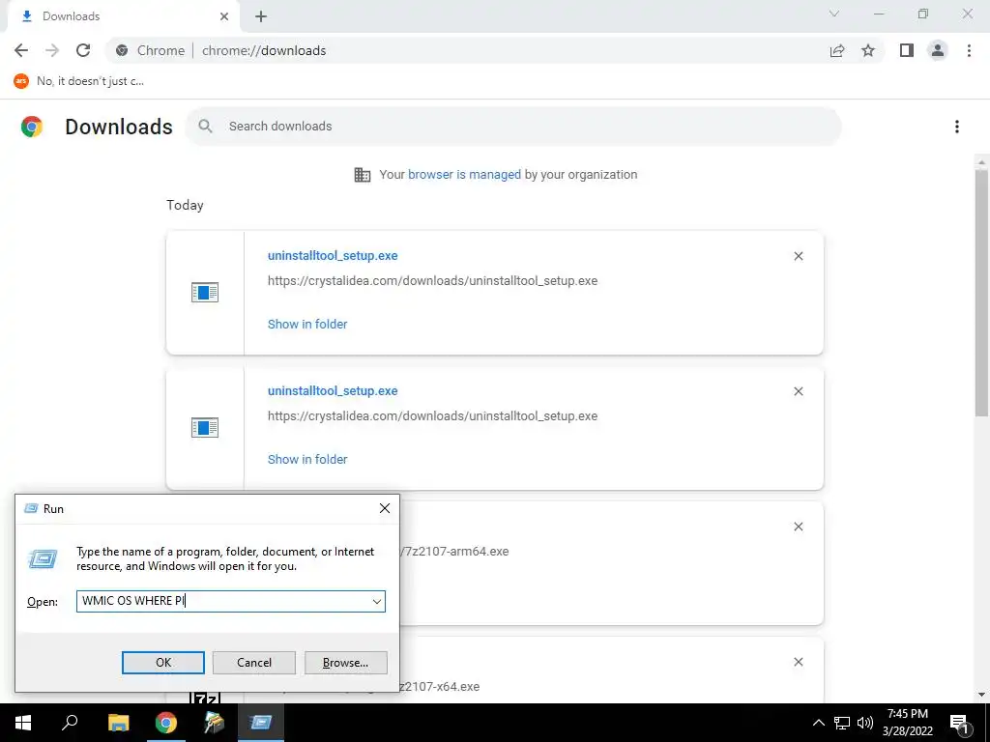The height and width of the screenshot is (742, 990).
Task: Remove the 7z2107-arm64.exe entry from list
Action: [x=799, y=527]
